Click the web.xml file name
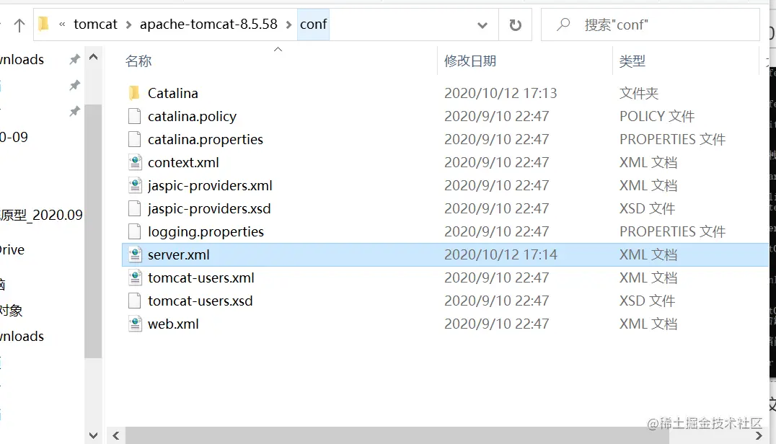Viewport: 776px width, 444px height. (x=173, y=324)
